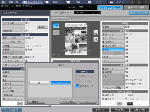Click the right arrow of sheet scrollbar
This screenshot has height=112, width=150.
click(140, 18)
